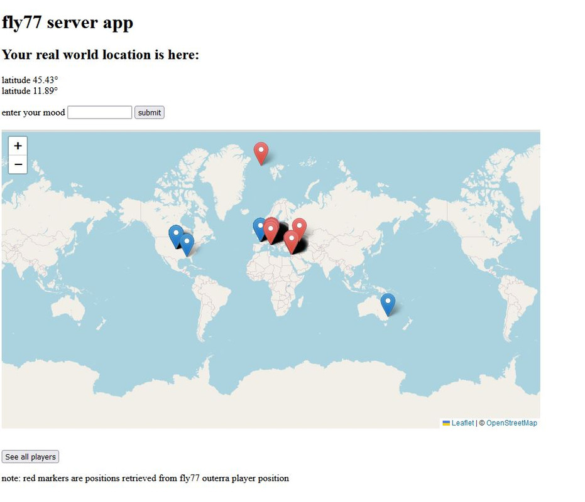Click the latitude 11.89° text
The image size is (585, 502).
coord(30,91)
